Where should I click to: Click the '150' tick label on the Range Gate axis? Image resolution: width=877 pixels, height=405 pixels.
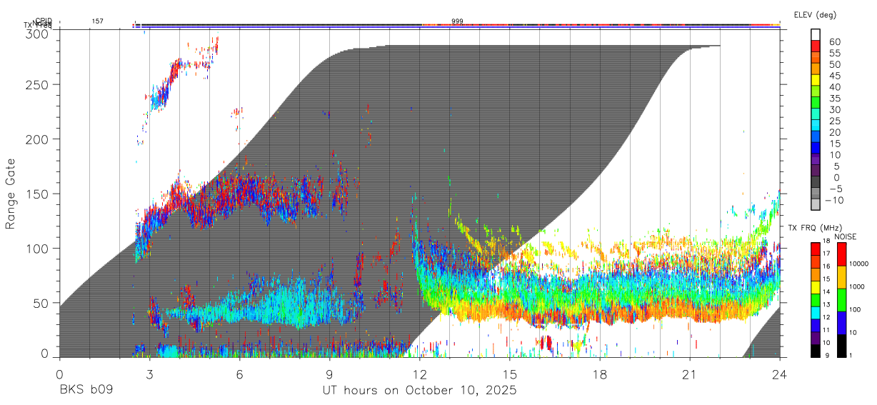[38, 194]
